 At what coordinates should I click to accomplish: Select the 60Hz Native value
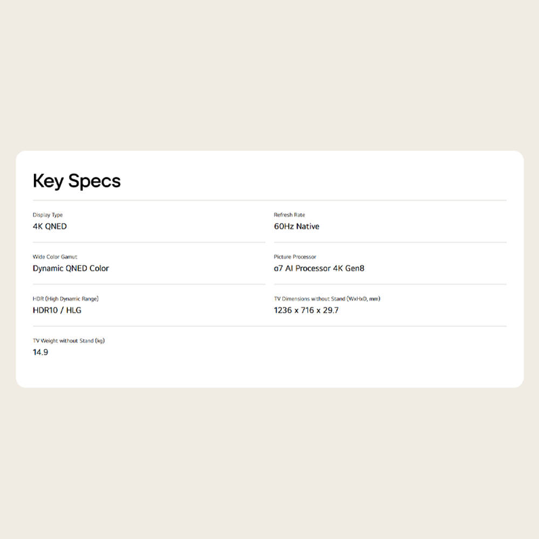tap(296, 226)
